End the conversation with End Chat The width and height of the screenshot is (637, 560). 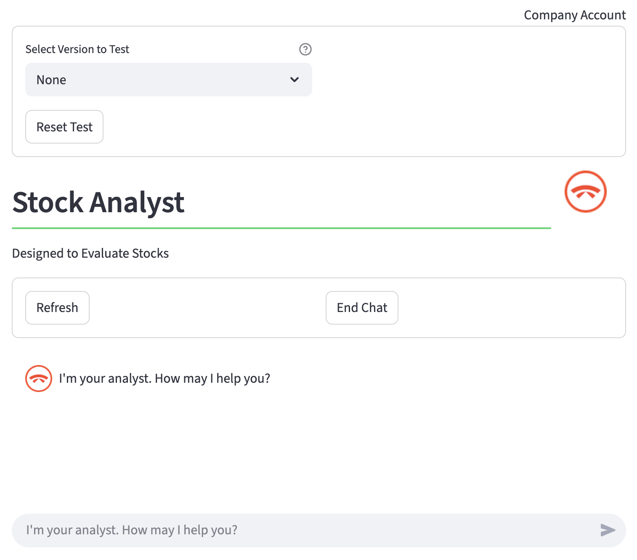click(x=362, y=308)
